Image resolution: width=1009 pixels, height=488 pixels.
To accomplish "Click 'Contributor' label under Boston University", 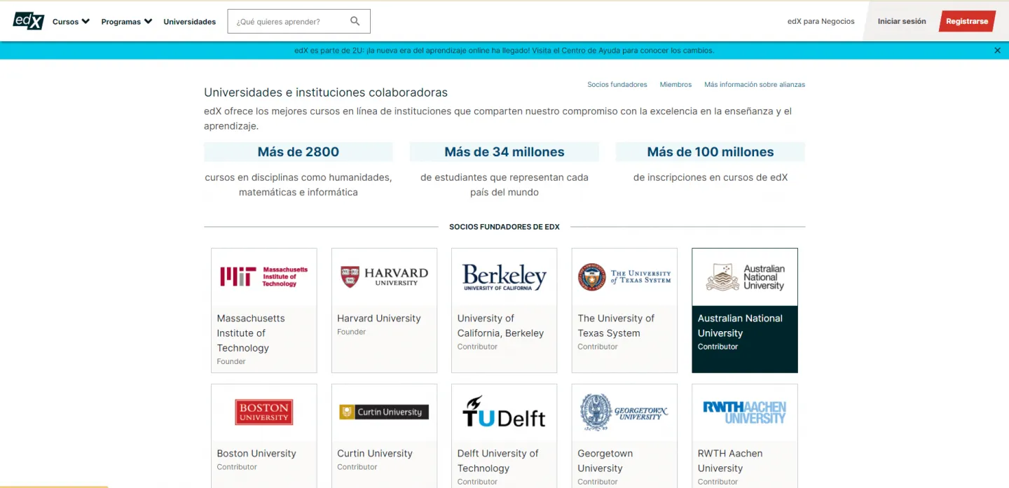I will pyautogui.click(x=237, y=467).
